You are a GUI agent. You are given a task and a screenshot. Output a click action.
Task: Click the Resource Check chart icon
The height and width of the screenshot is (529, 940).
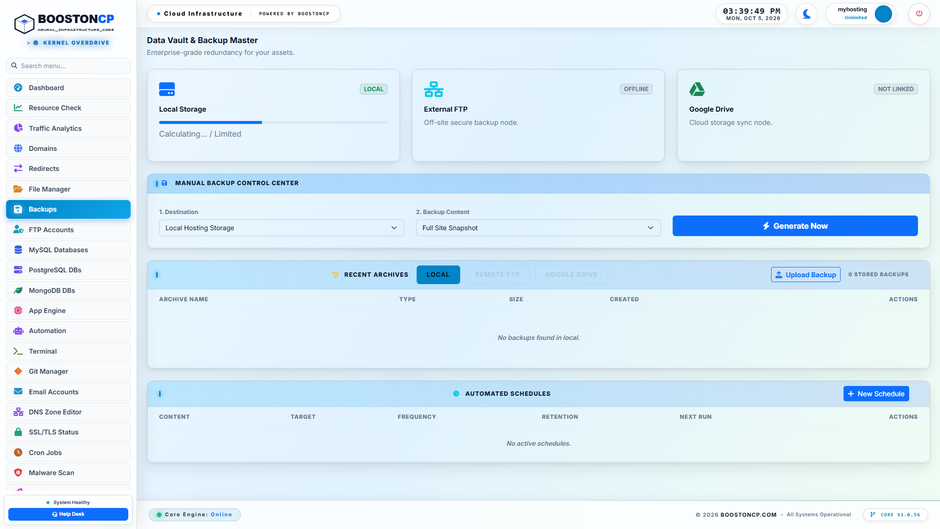click(18, 108)
